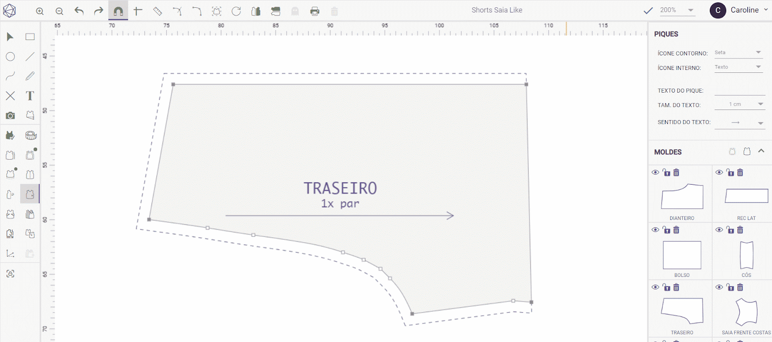Viewport: 772px width, 342px height.
Task: Toggle the lock on TRASEIRO pattern
Action: point(666,287)
